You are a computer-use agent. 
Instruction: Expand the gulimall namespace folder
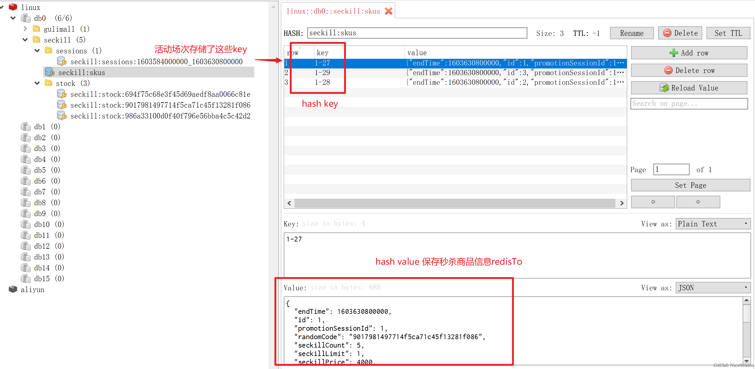click(25, 29)
